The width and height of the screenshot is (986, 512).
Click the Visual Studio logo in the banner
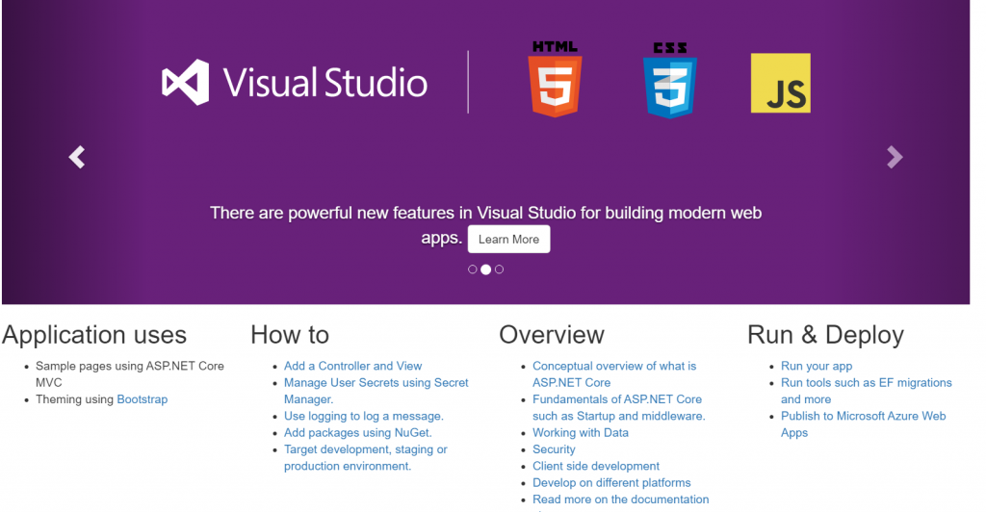(x=295, y=83)
